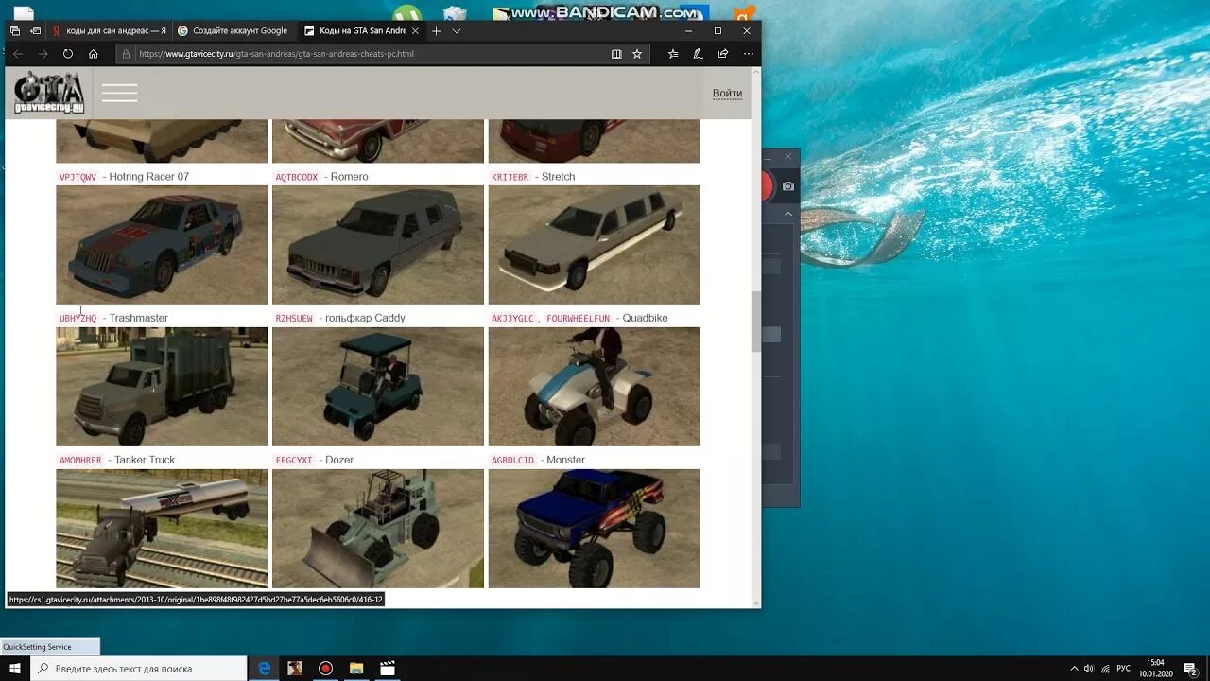Viewport: 1210px width, 681px height.
Task: Open a new browser tab
Action: (436, 31)
